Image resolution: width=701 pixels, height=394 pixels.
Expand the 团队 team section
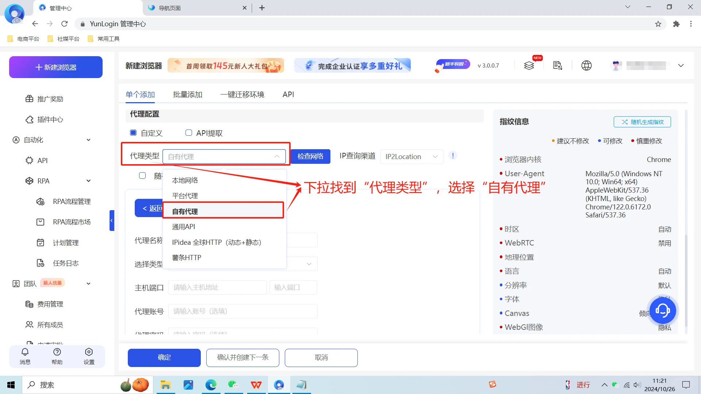pos(88,283)
